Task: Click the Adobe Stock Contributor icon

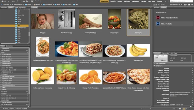Action: coord(158,18)
